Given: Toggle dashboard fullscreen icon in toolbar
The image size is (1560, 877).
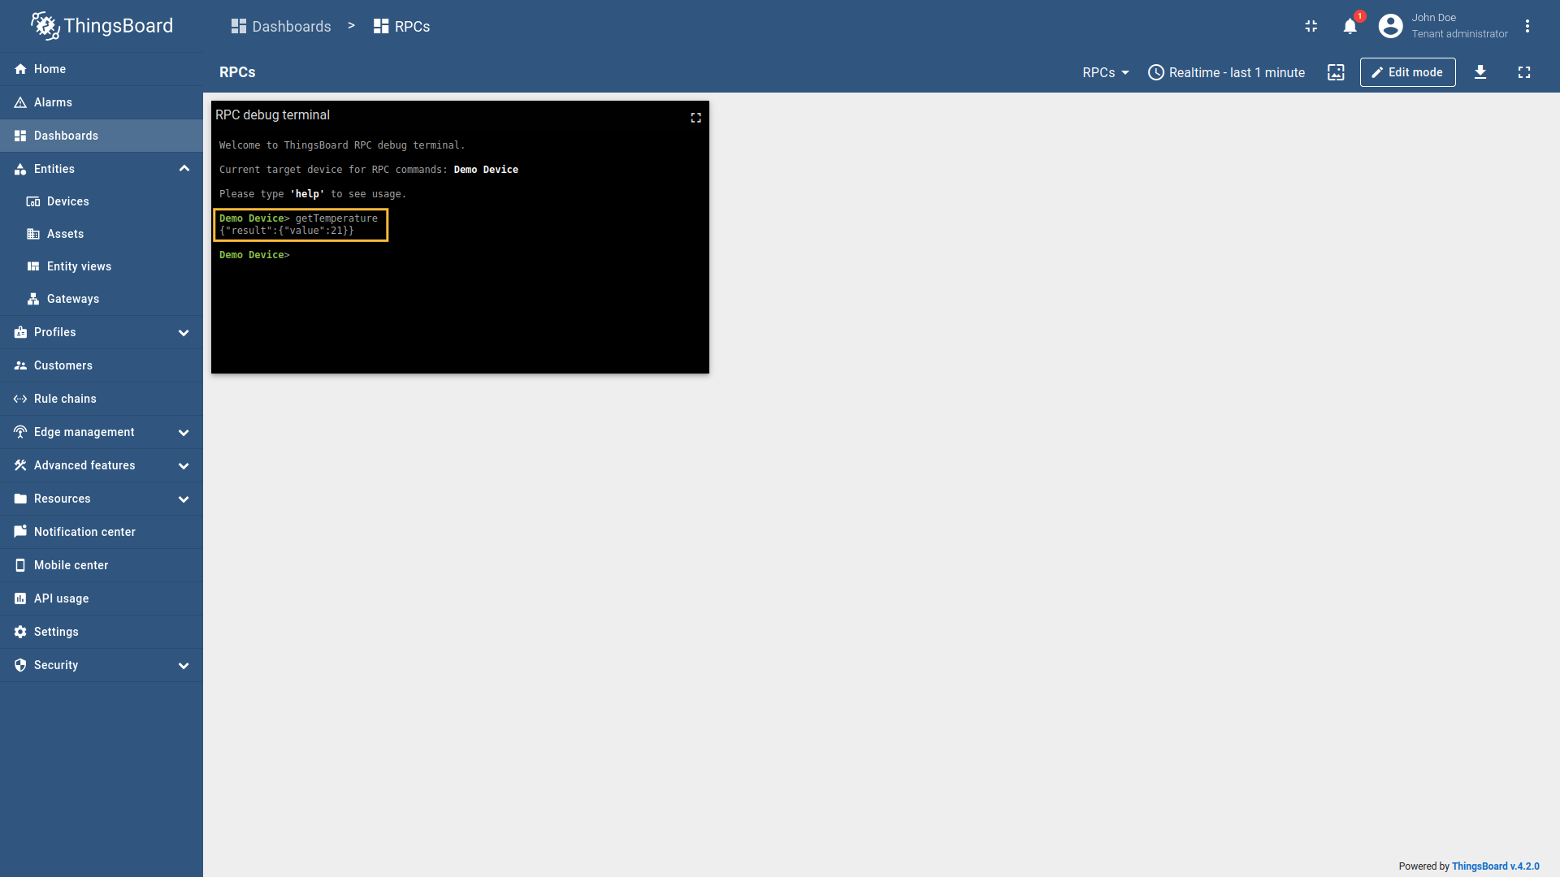Looking at the screenshot, I should coord(1523,72).
